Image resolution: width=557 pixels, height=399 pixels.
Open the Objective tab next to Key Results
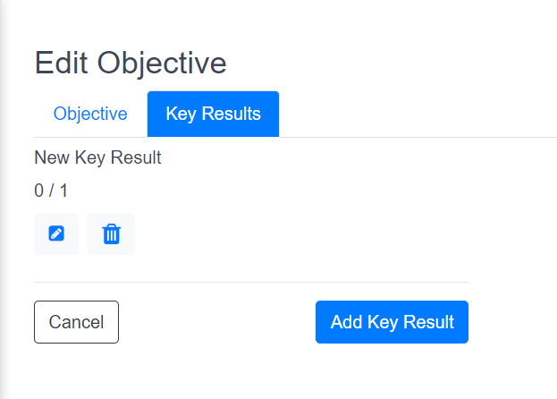pyautogui.click(x=90, y=114)
